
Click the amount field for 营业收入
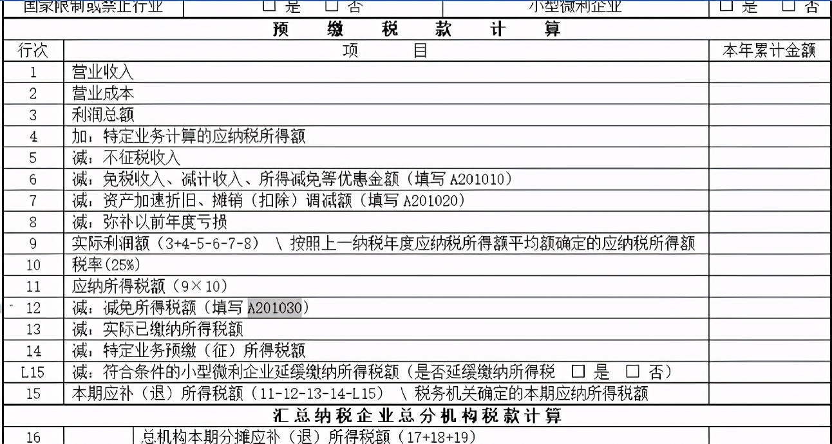tap(769, 73)
